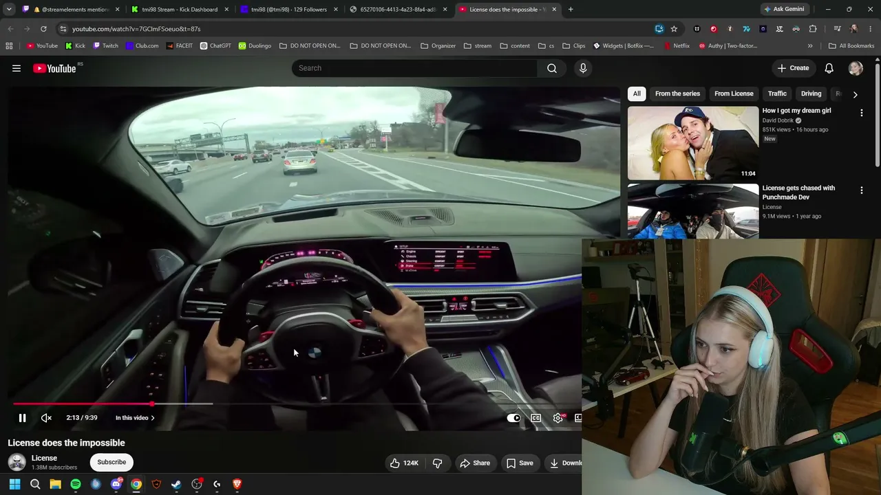Select the Traffic filter chip
881x495 pixels.
point(777,93)
